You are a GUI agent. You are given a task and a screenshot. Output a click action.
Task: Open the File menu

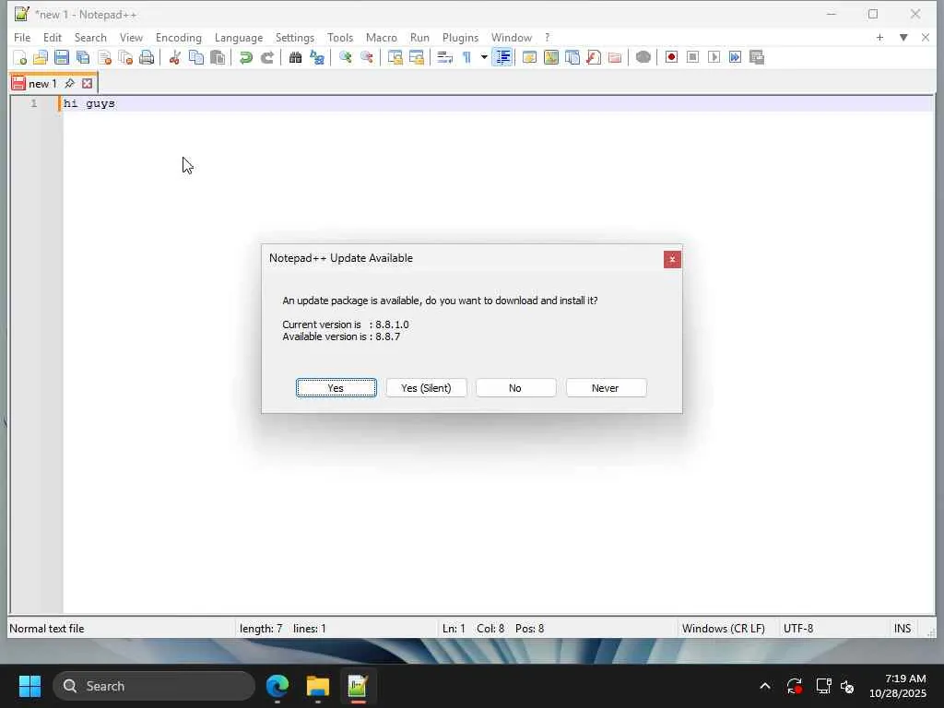click(x=22, y=37)
